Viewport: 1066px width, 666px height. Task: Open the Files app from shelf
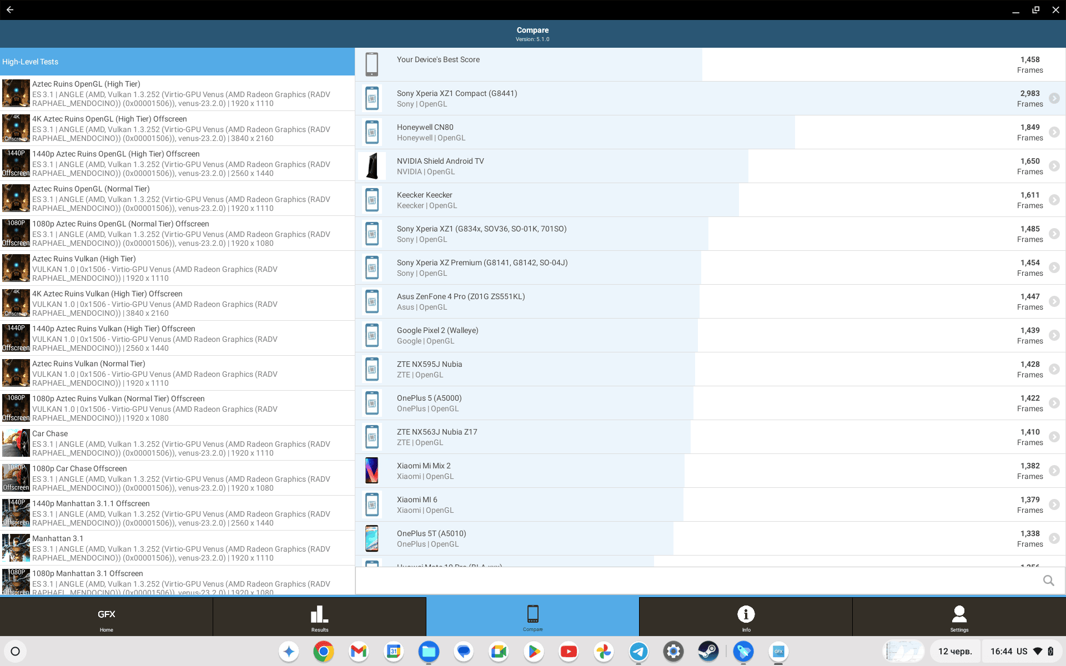[x=429, y=651]
